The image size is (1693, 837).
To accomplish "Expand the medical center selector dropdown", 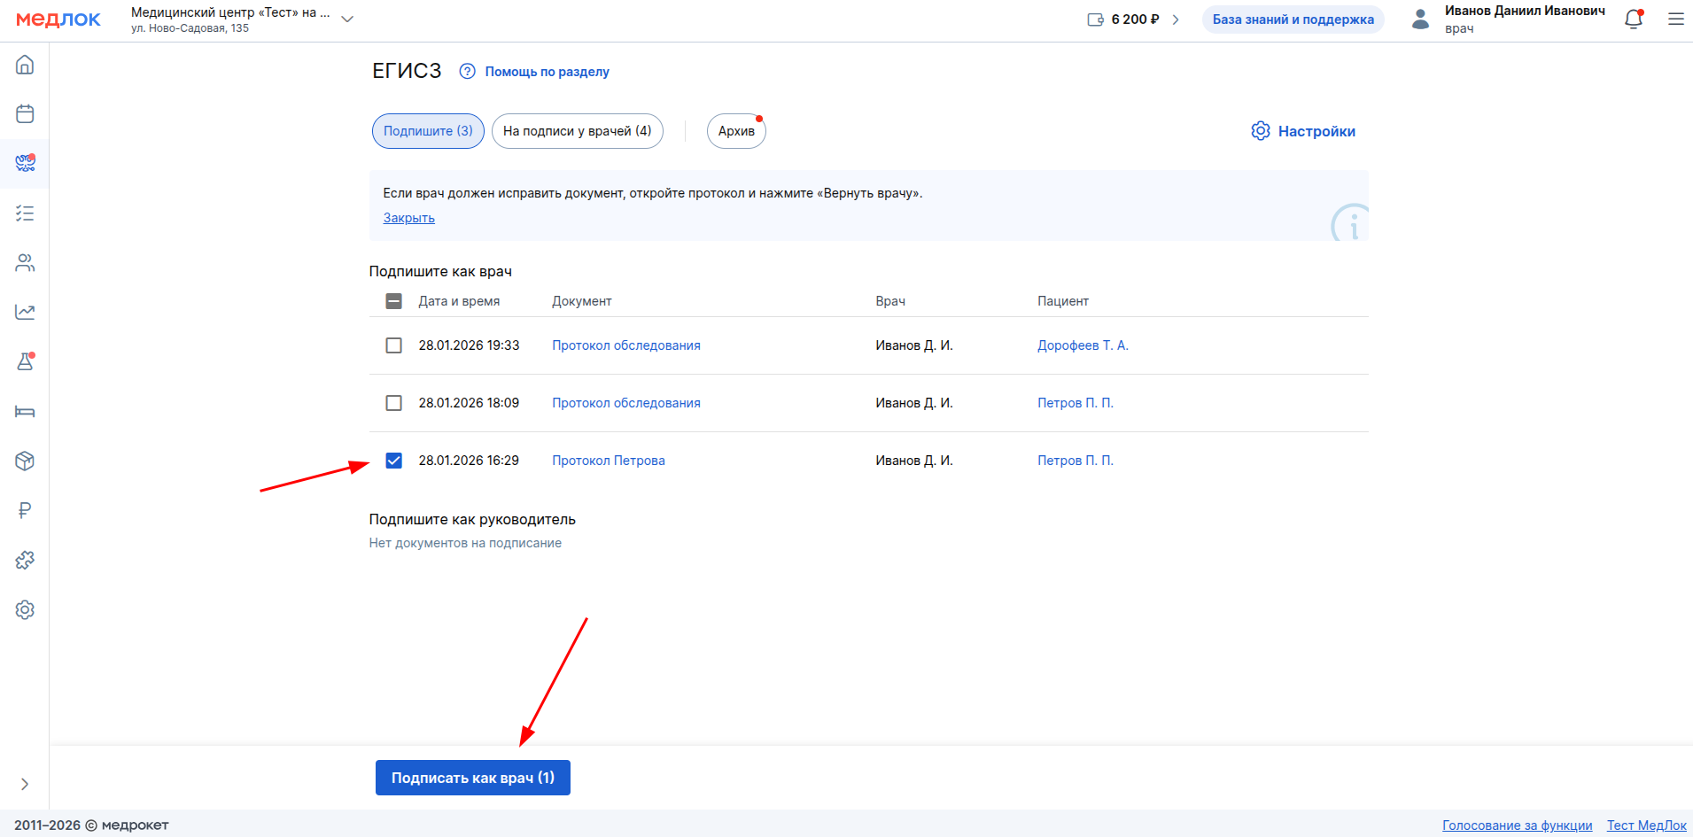I will [x=347, y=19].
